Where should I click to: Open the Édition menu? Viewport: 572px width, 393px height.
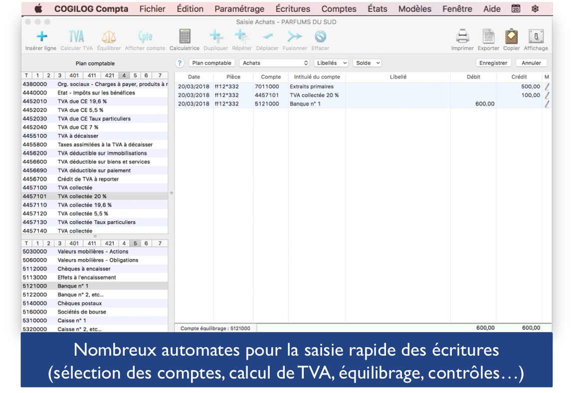point(190,9)
